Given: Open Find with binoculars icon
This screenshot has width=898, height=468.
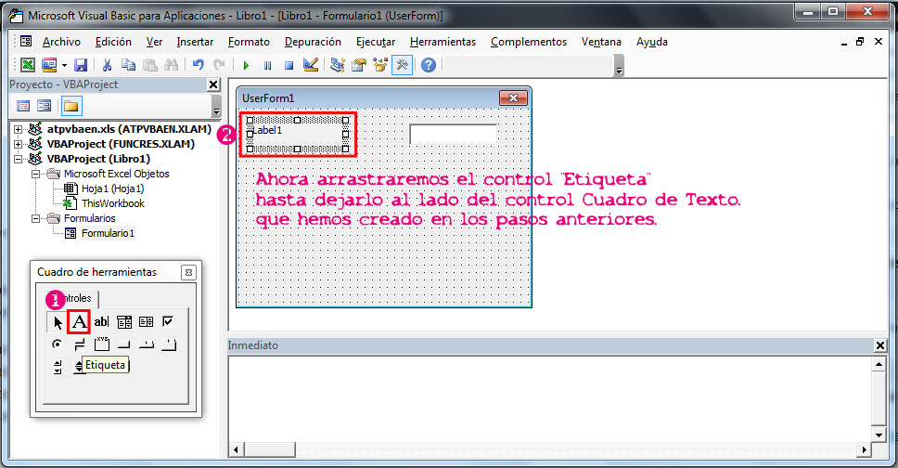Looking at the screenshot, I should point(171,65).
